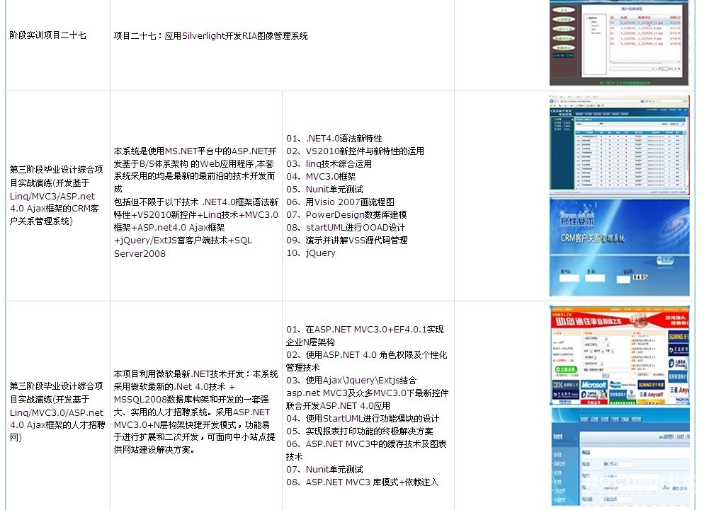
Task: Click the paragraph starting 本项目利用微软最新.NET技术
Action: pos(196,411)
